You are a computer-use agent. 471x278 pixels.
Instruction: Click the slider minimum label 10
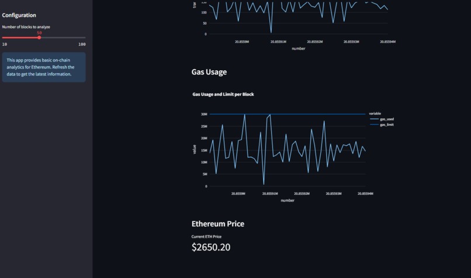pyautogui.click(x=5, y=44)
